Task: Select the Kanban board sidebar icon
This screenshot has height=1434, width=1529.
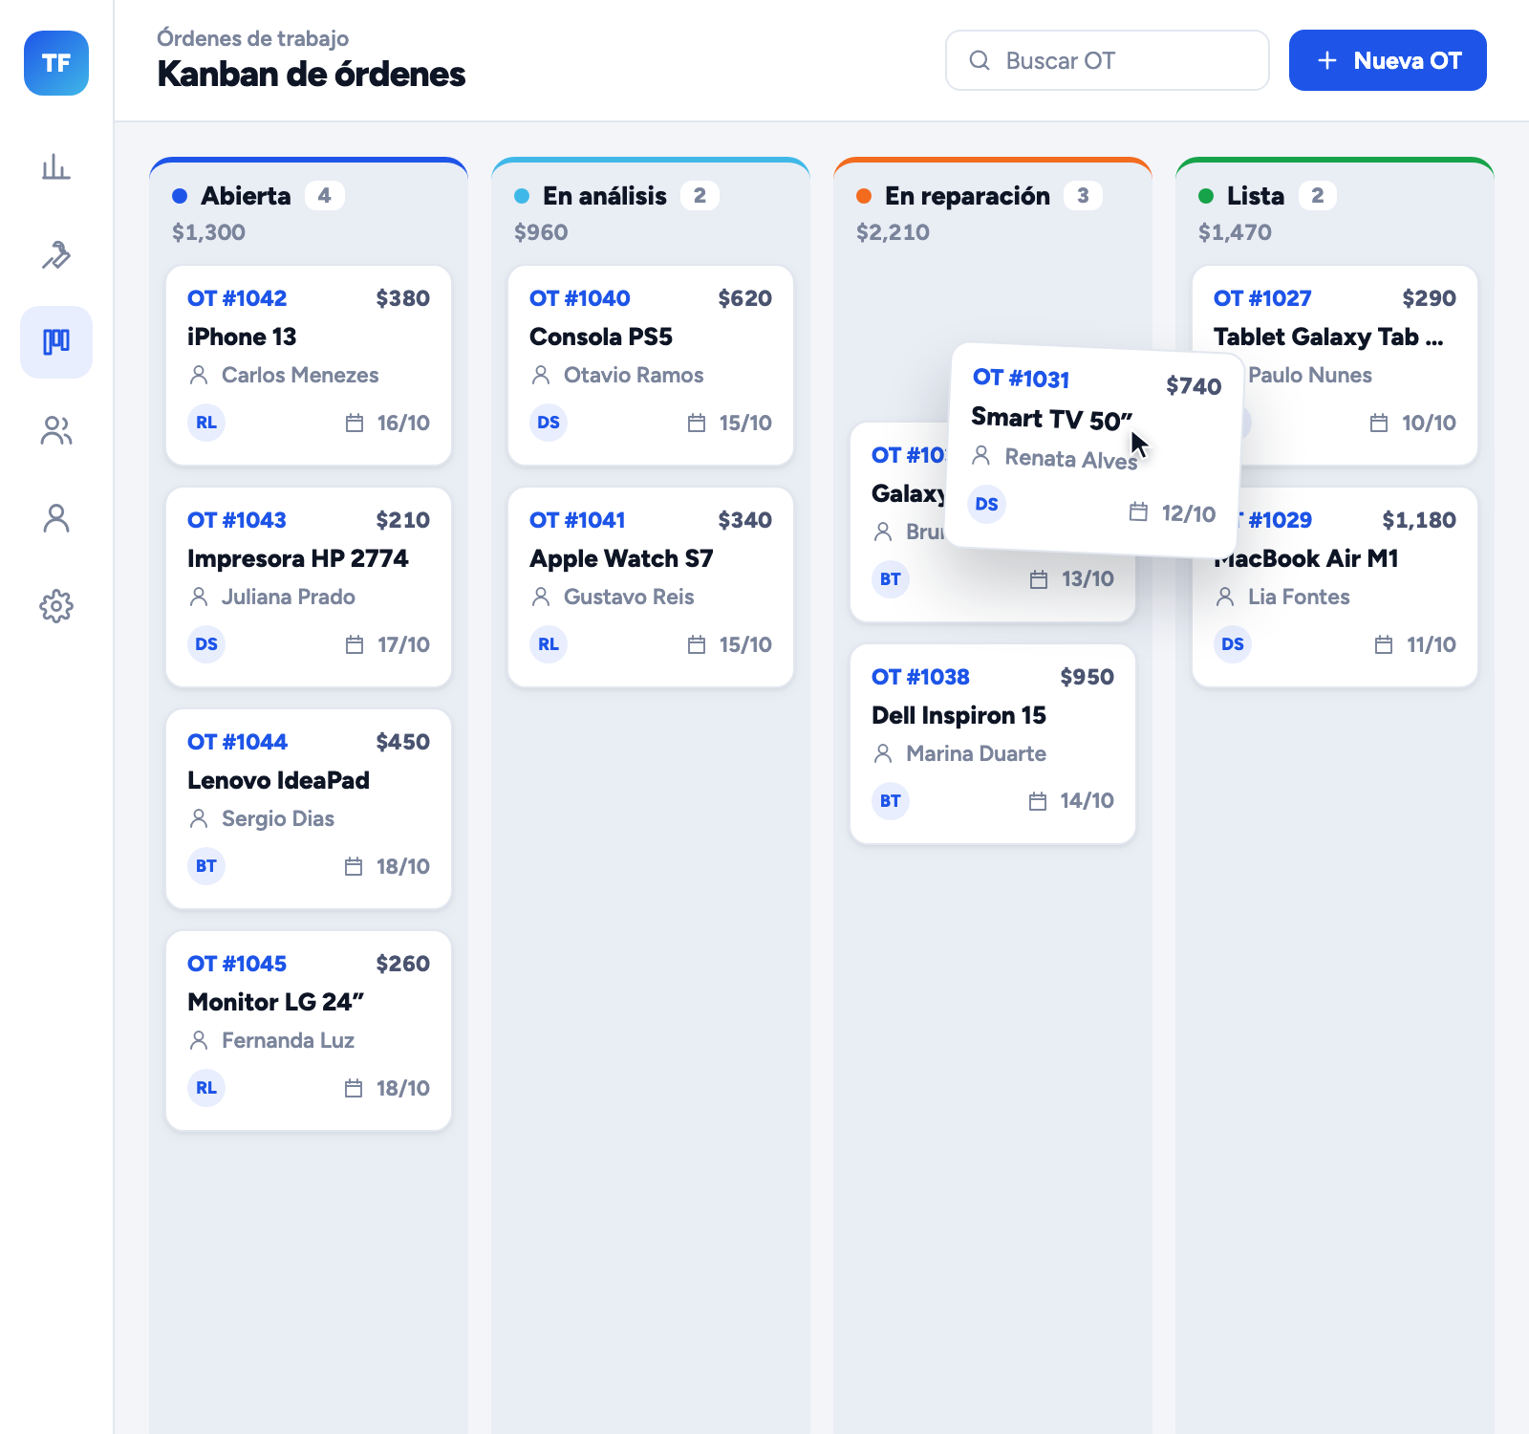Action: [x=56, y=342]
